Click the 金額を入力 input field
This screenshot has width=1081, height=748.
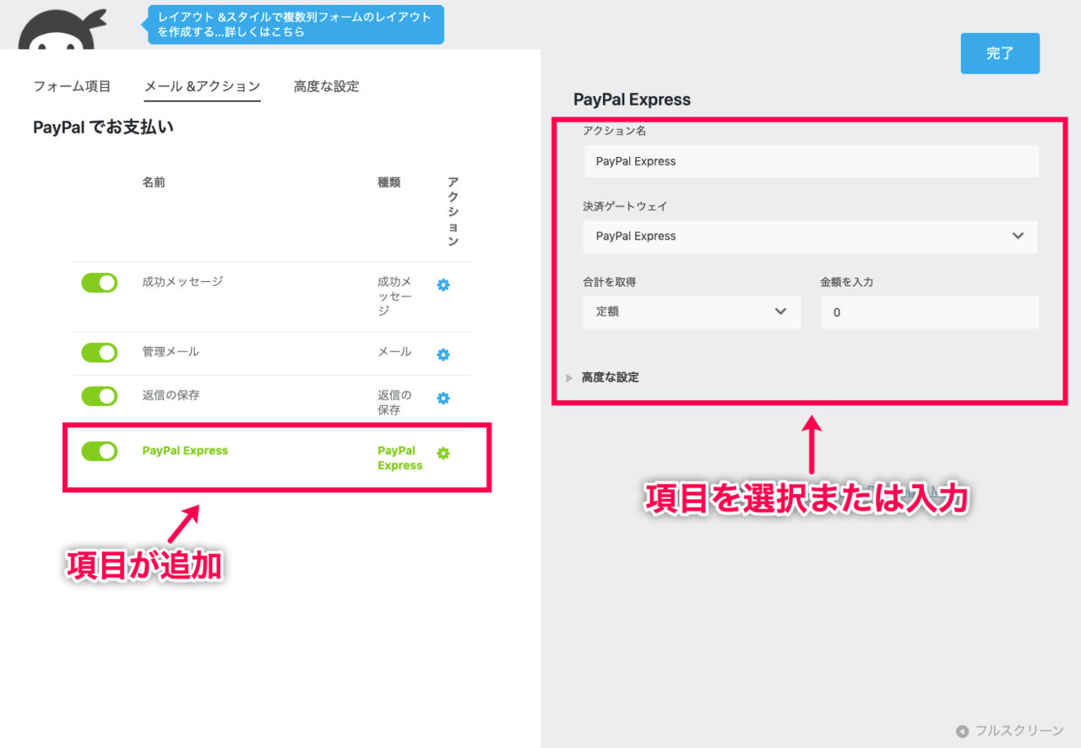coord(930,312)
